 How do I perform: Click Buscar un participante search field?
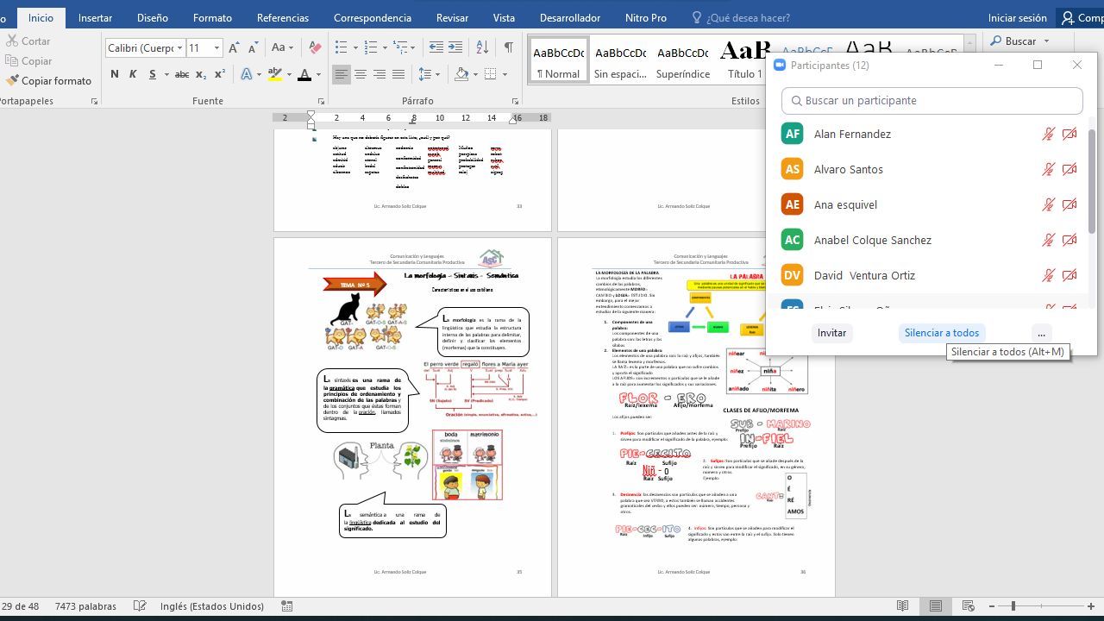point(931,101)
